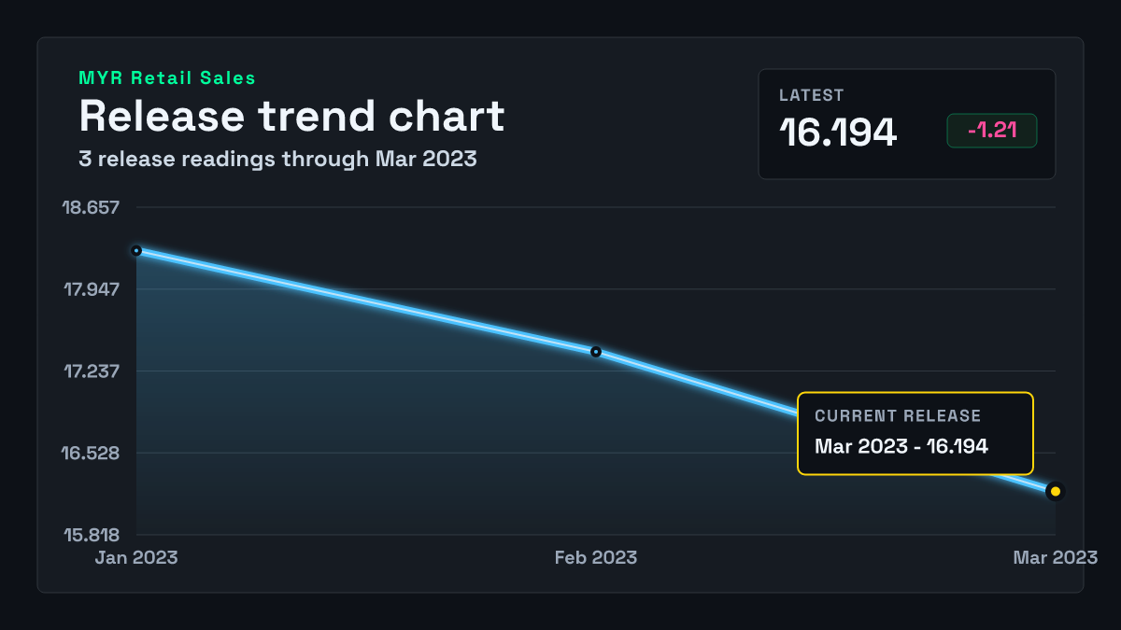Image resolution: width=1121 pixels, height=630 pixels.
Task: Click the 15.818 y-axis label
Action: pyautogui.click(x=92, y=535)
